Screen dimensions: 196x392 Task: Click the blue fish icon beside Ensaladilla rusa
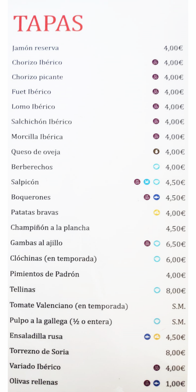point(147,337)
